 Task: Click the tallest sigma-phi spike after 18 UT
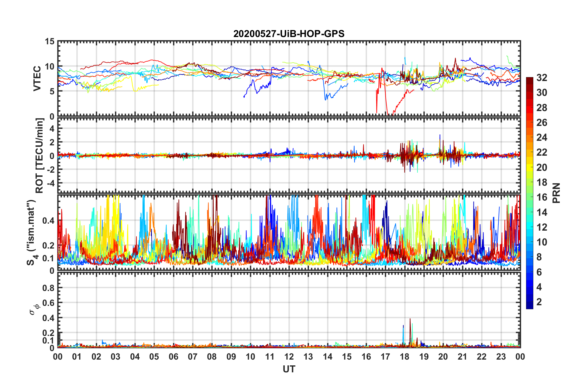[410, 319]
